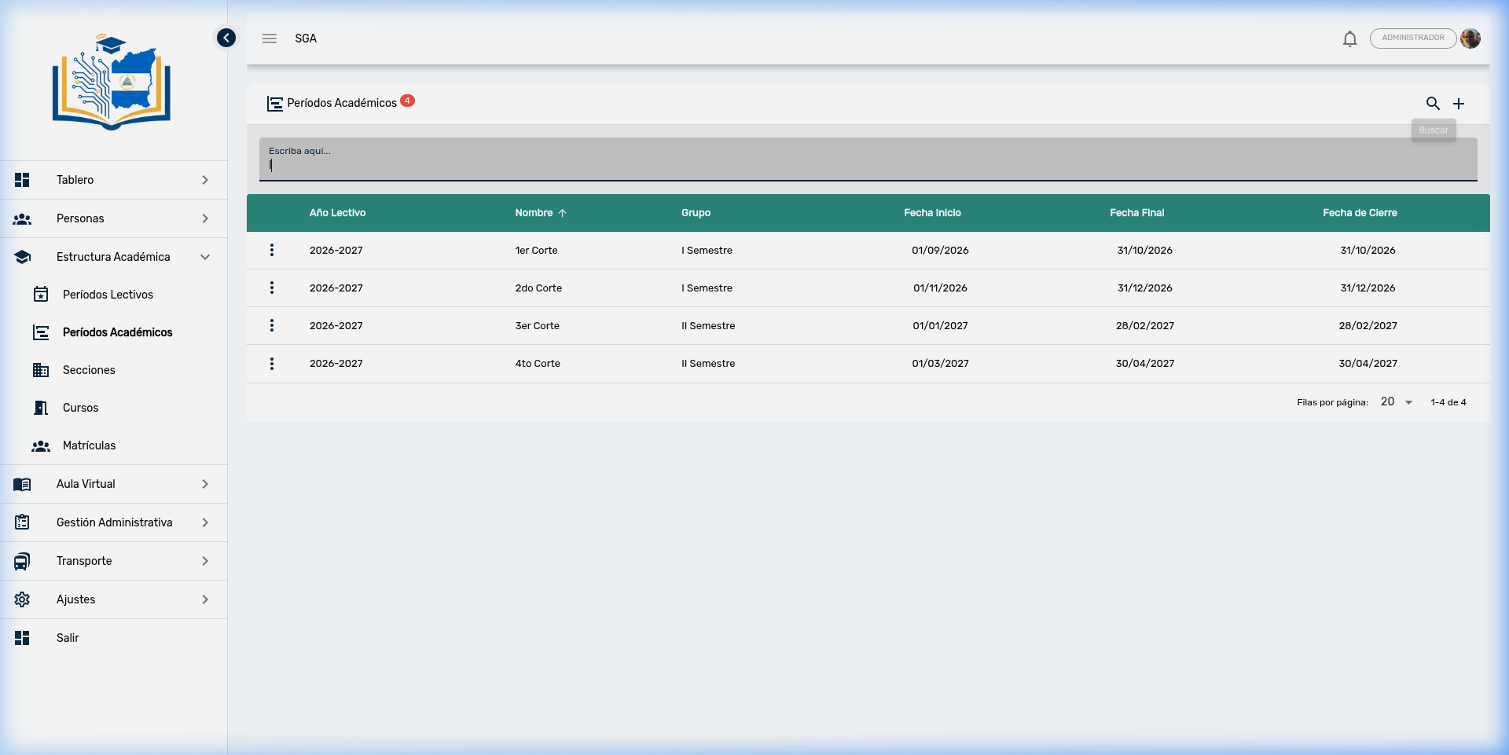Expand the Tablero menu section
This screenshot has height=755, width=1509.
pyautogui.click(x=113, y=180)
